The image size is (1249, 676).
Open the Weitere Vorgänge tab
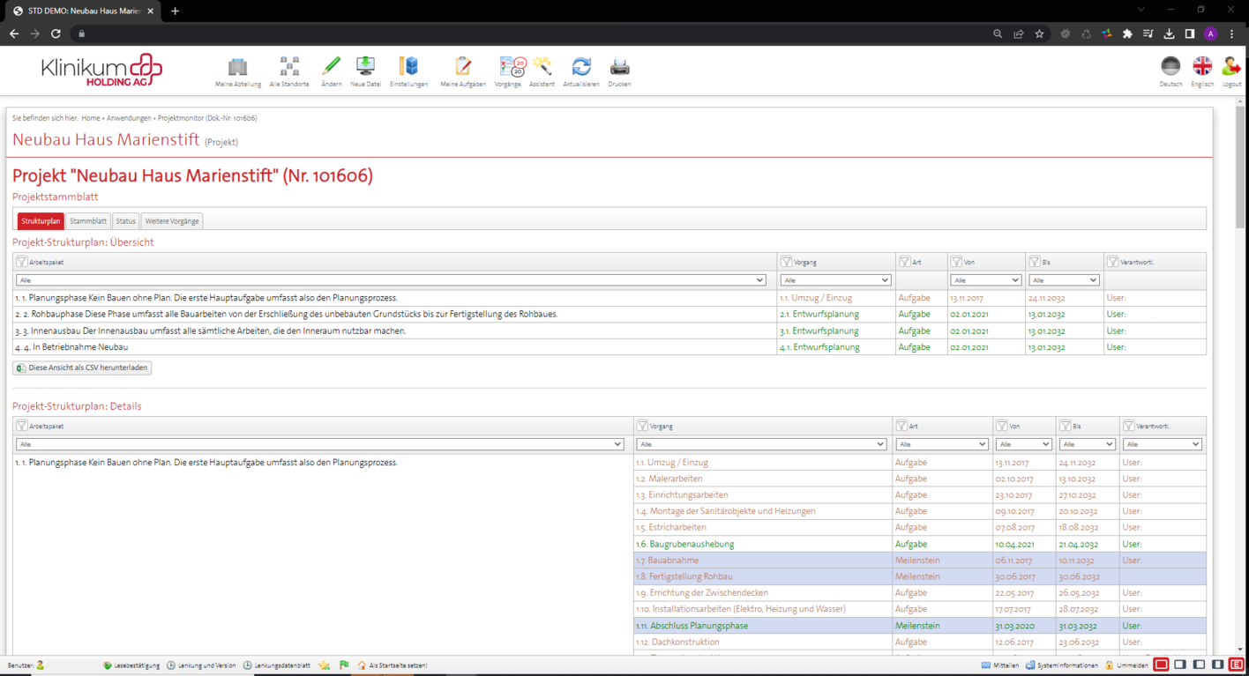click(x=172, y=221)
